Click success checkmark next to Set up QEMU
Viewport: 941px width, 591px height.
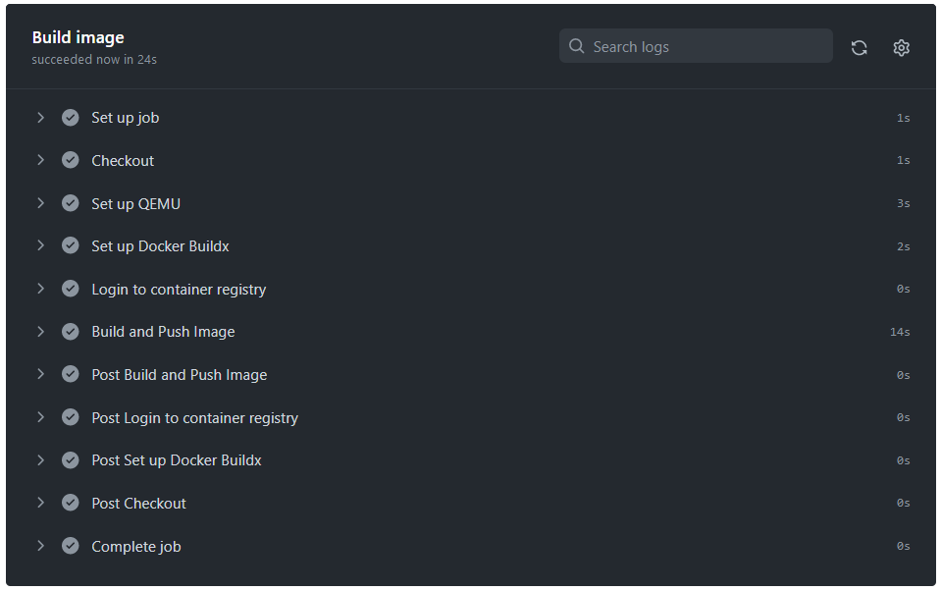(x=71, y=203)
